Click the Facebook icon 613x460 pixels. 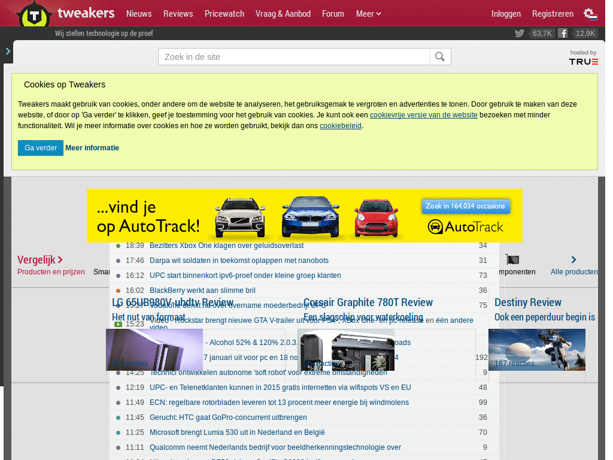click(x=563, y=34)
